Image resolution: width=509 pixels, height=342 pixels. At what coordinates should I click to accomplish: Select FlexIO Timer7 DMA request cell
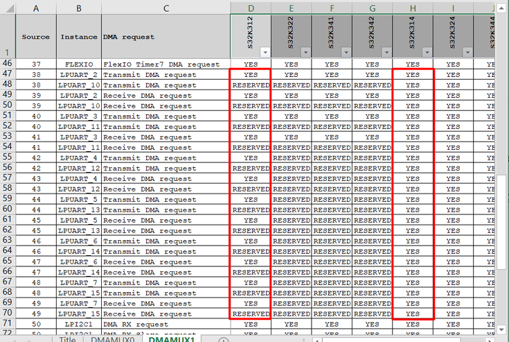tap(166, 64)
